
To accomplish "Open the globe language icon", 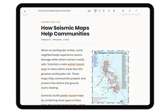I will click(114, 11).
